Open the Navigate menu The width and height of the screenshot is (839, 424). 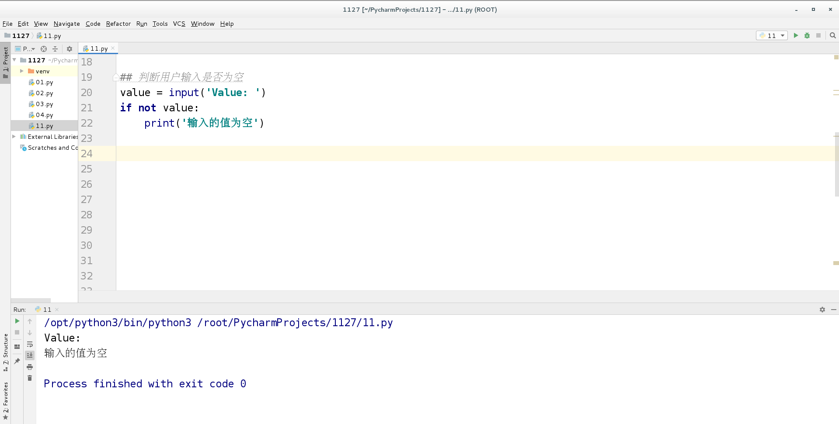[x=66, y=24]
